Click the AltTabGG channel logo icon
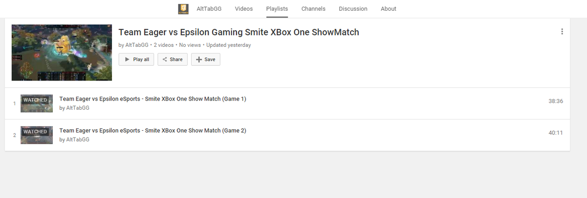Image resolution: width=587 pixels, height=198 pixels. pos(183,9)
